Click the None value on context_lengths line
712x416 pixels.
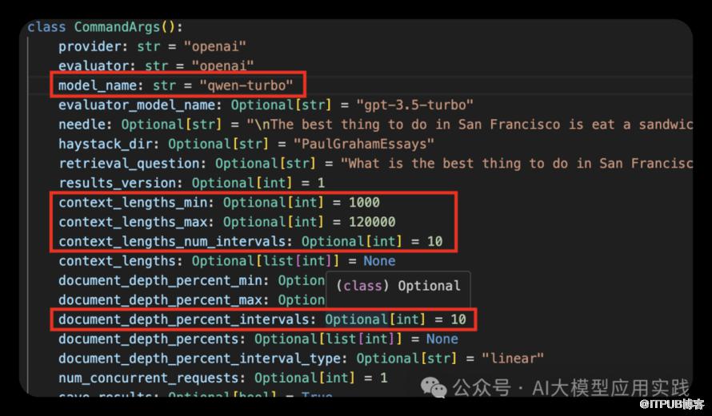pyautogui.click(x=380, y=261)
